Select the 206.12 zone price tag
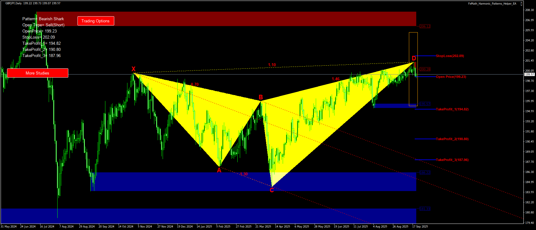 (425, 26)
